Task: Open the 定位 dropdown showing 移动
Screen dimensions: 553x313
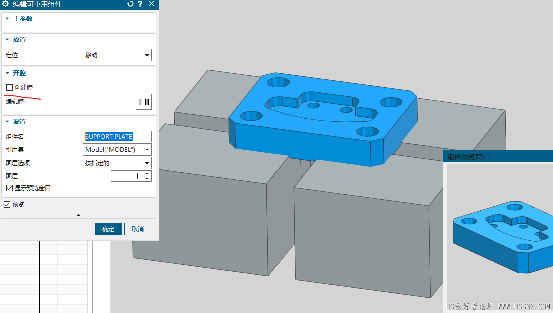Action: coord(117,55)
